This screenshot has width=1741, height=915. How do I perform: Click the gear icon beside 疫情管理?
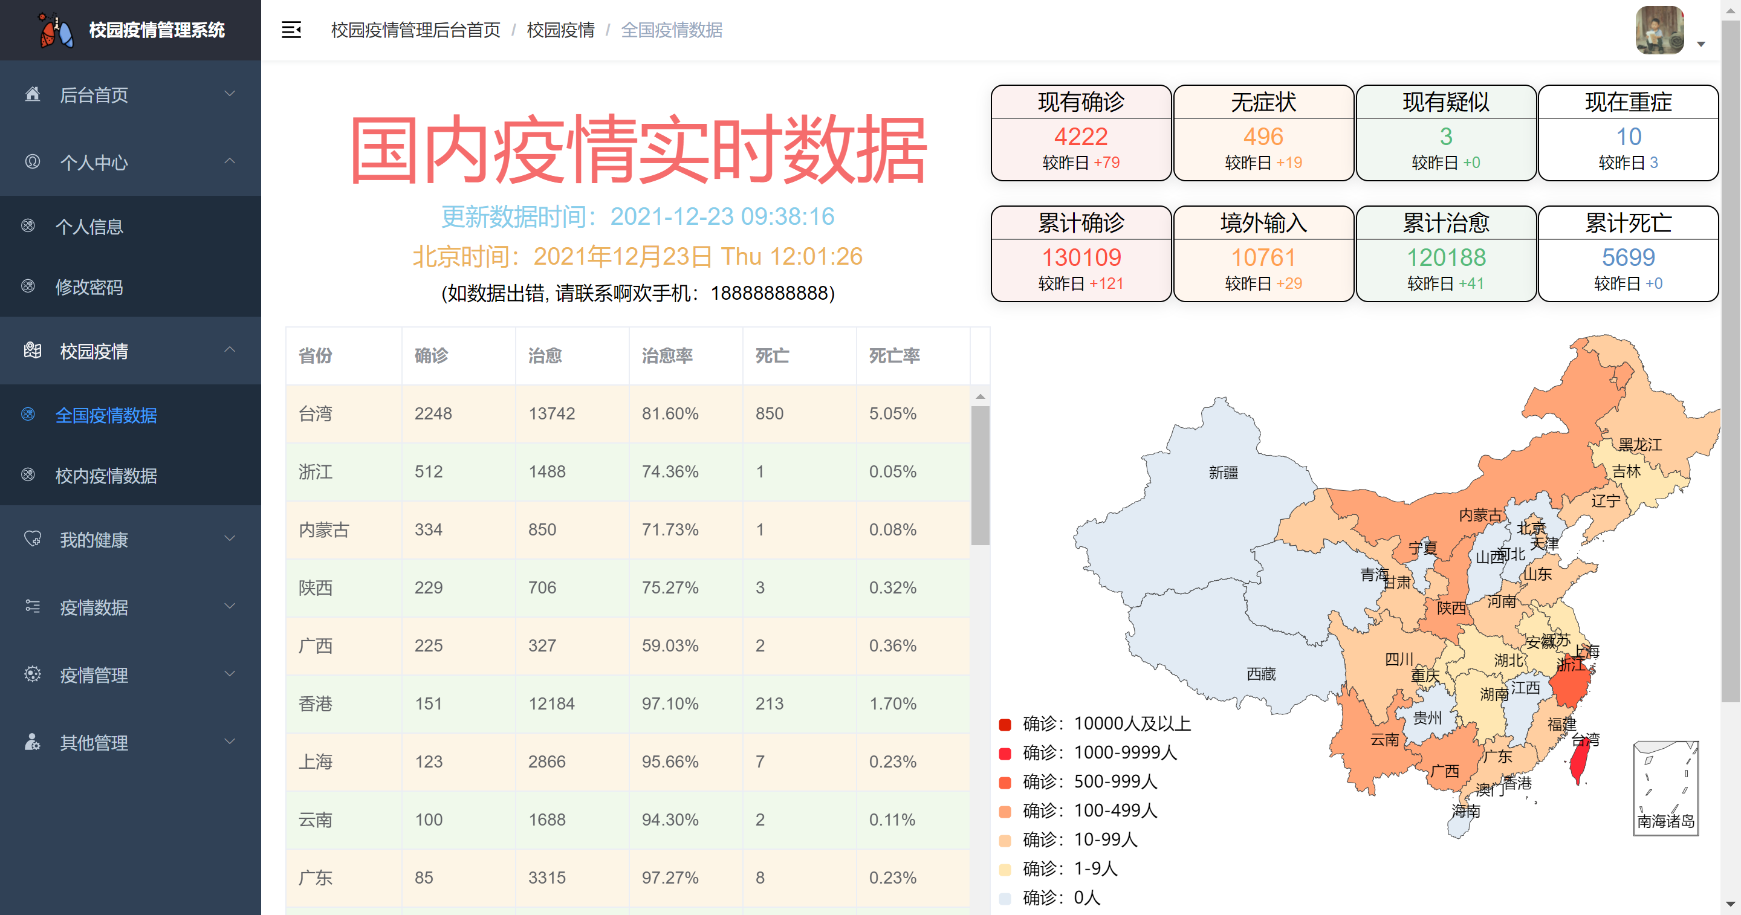pyautogui.click(x=33, y=674)
